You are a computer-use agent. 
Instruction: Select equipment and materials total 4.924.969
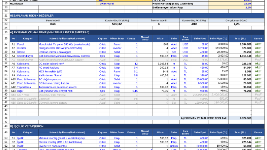tap(240, 118)
